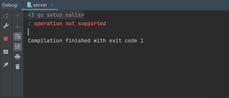Place caret on the empty console line
Viewport: 229px width, 98px height.
pos(28,32)
